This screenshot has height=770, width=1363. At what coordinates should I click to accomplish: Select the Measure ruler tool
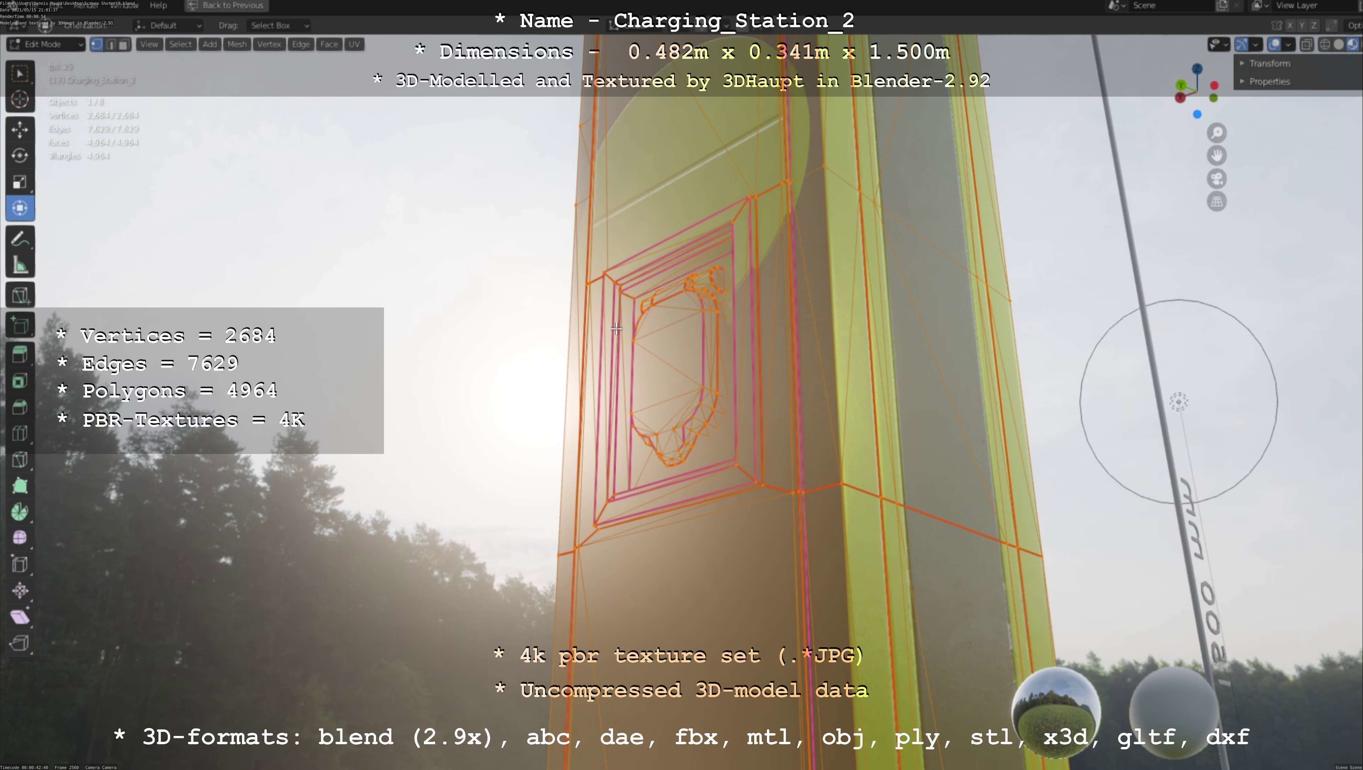click(20, 265)
